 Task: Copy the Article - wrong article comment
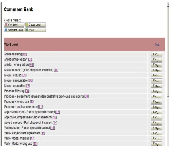coord(156,65)
